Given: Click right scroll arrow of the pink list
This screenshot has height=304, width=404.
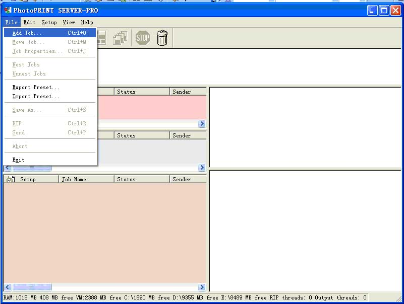Looking at the screenshot, I should tap(202, 124).
